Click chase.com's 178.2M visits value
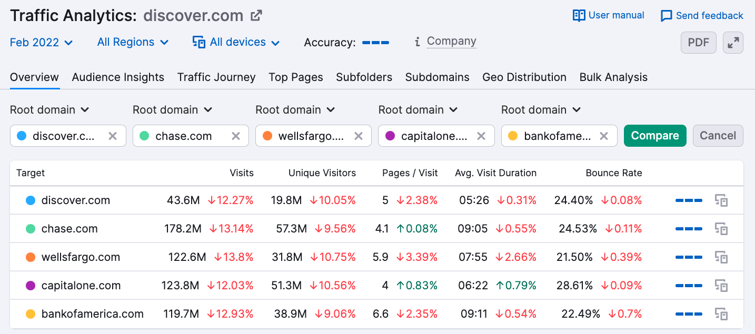Image resolution: width=755 pixels, height=334 pixels. 183,229
